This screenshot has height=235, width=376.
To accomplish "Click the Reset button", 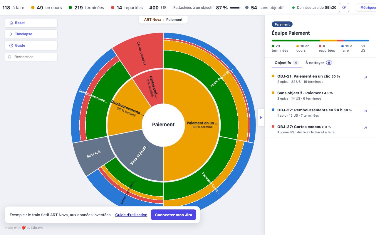I will click(31, 23).
